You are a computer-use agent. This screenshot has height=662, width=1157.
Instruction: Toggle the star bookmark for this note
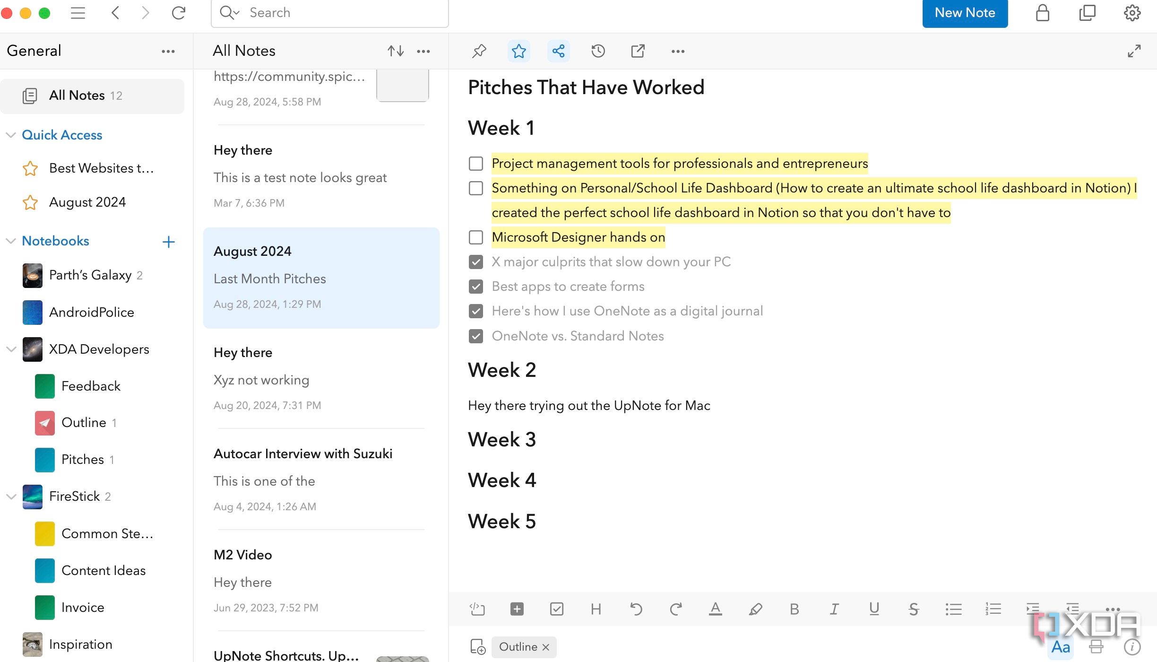click(x=518, y=51)
